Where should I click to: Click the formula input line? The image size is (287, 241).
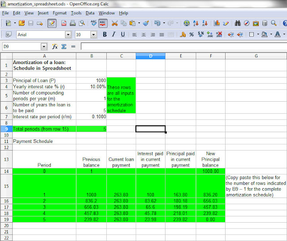(x=184, y=47)
